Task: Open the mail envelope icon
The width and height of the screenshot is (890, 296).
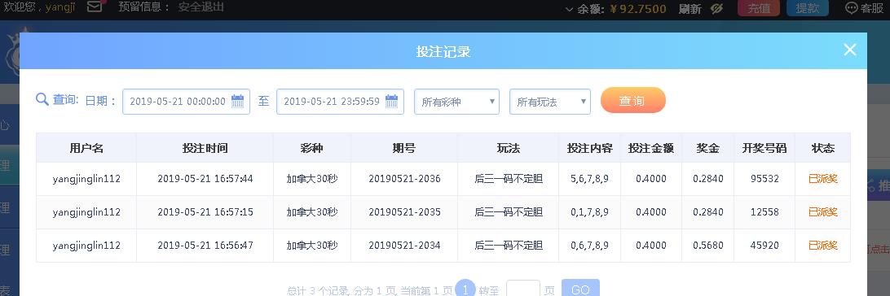Action: [x=95, y=7]
